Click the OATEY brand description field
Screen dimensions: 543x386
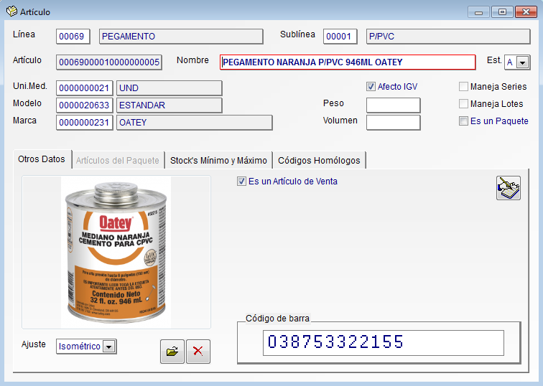(x=194, y=123)
